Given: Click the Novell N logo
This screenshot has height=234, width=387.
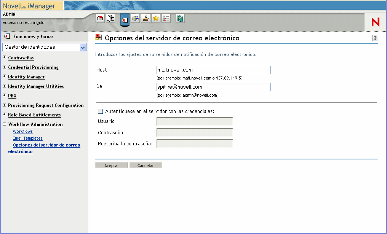Looking at the screenshot, I should [376, 22].
